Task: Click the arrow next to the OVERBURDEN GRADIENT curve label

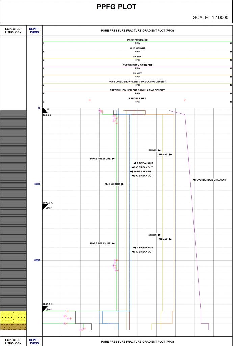Action: point(194,180)
